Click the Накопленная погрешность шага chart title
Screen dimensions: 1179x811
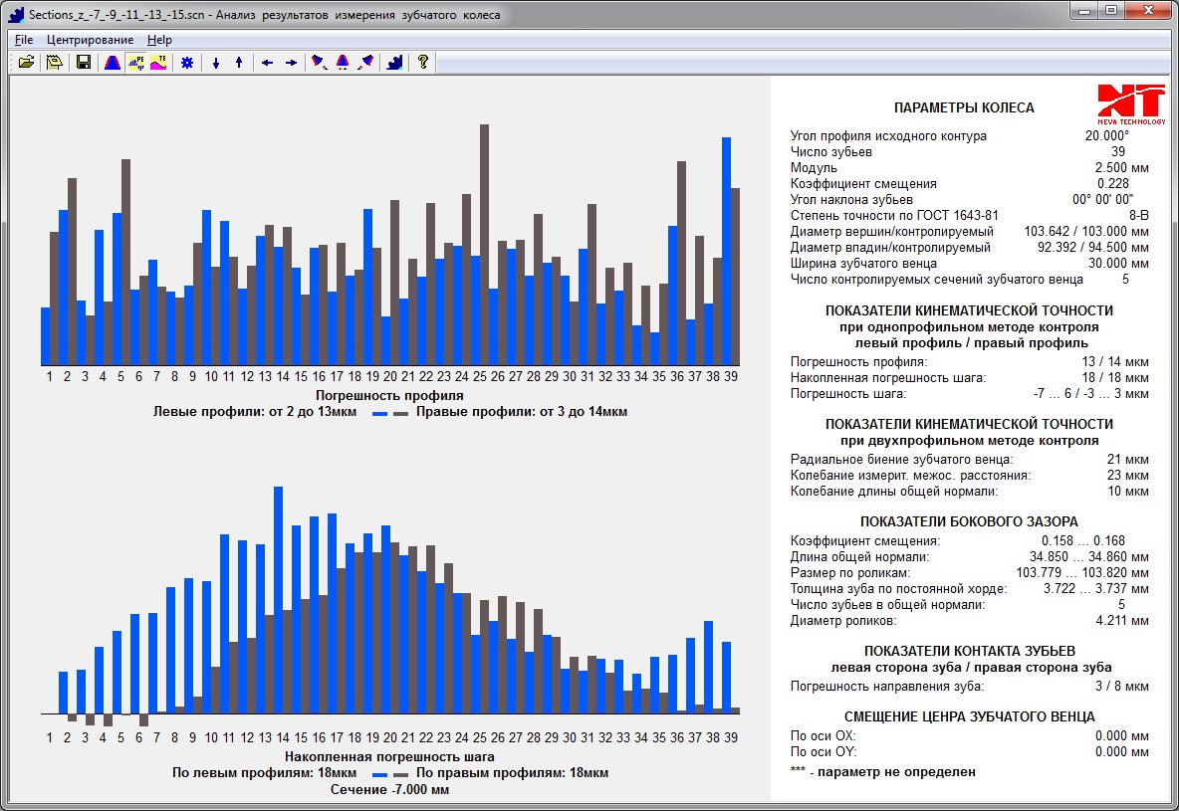pyautogui.click(x=389, y=757)
